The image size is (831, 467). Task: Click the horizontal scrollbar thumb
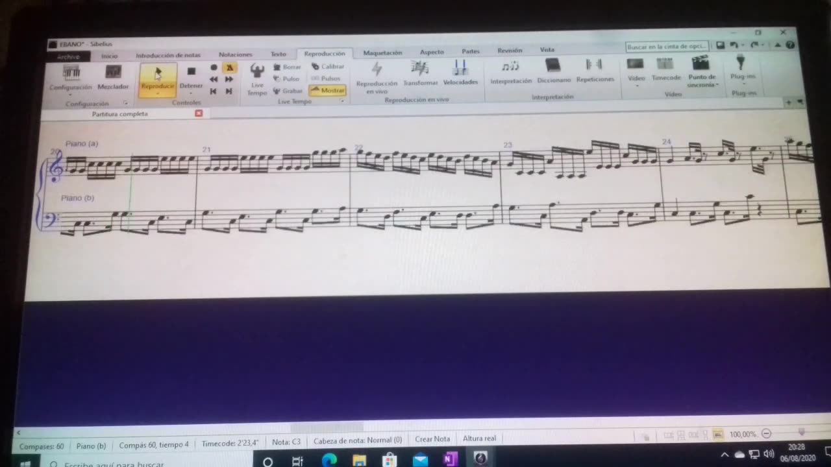[326, 427]
